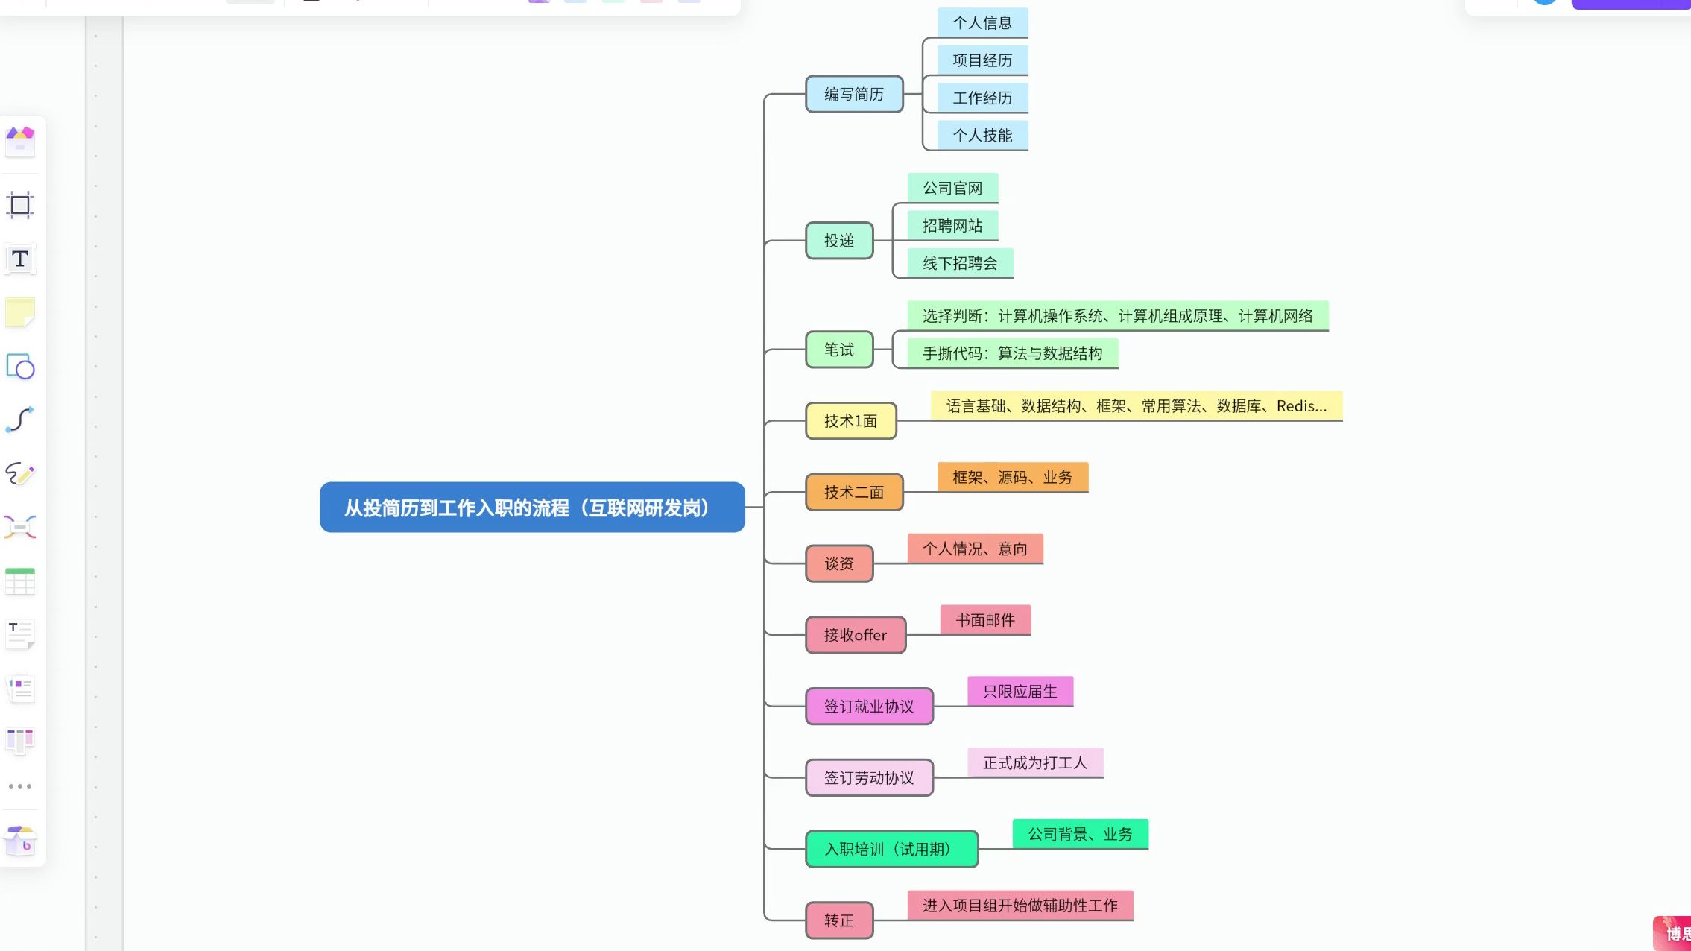Select the 签订劳动协议 node
Image resolution: width=1691 pixels, height=951 pixels.
tap(869, 778)
